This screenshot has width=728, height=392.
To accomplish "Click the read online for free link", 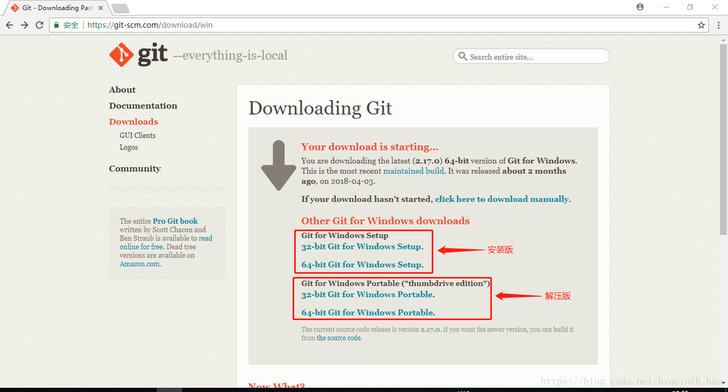I will pos(166,242).
